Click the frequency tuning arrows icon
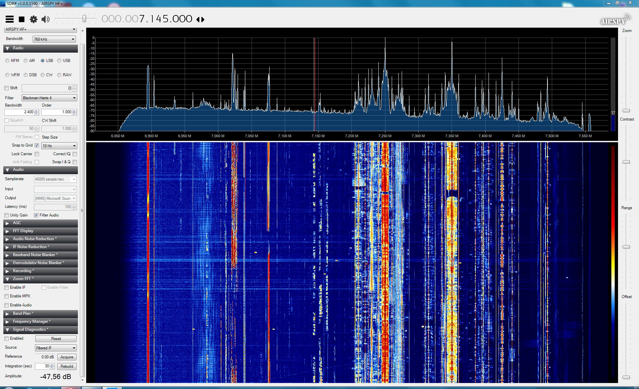 coord(200,19)
